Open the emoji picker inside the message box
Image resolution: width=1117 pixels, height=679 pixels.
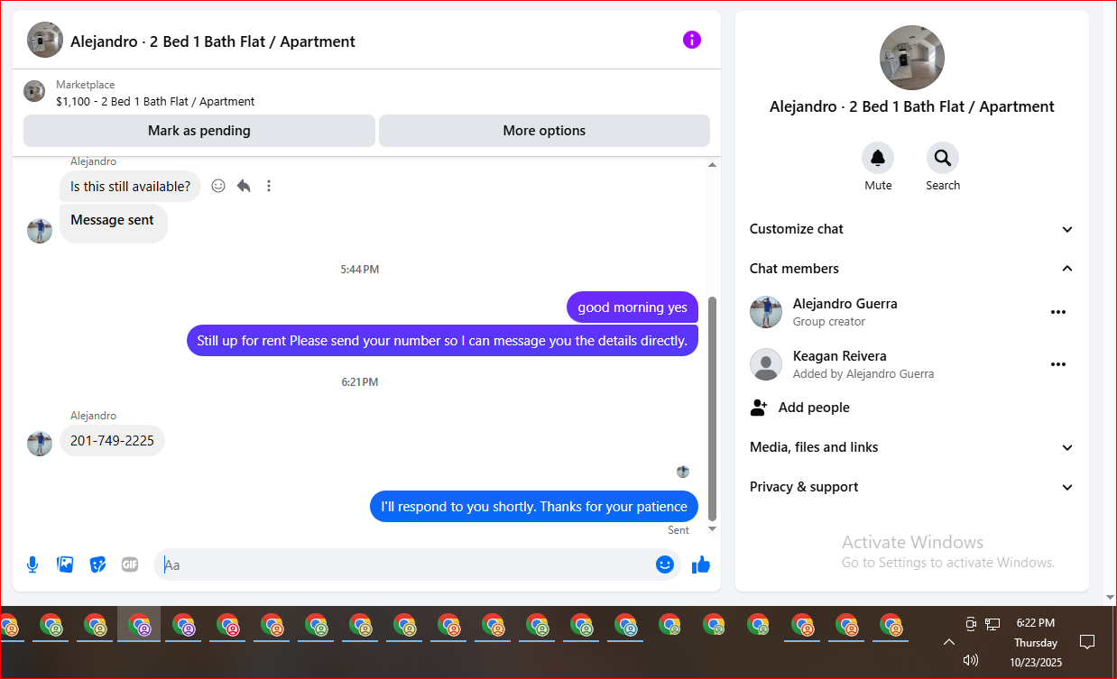click(665, 564)
